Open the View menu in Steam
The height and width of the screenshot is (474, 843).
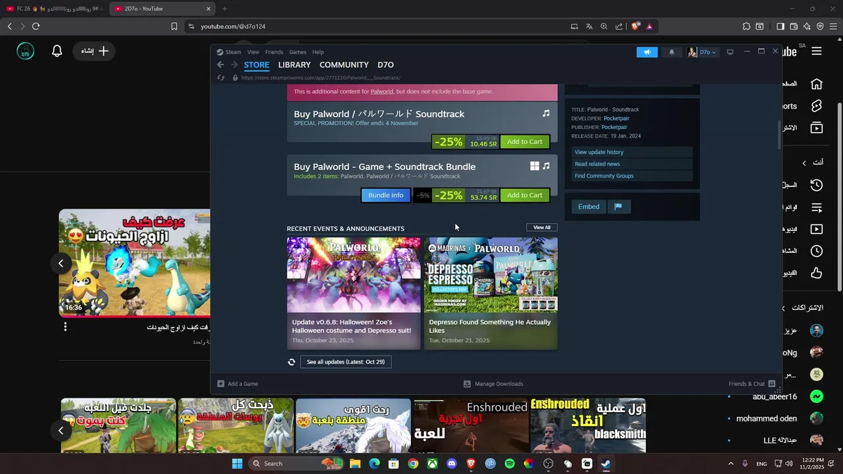point(253,52)
